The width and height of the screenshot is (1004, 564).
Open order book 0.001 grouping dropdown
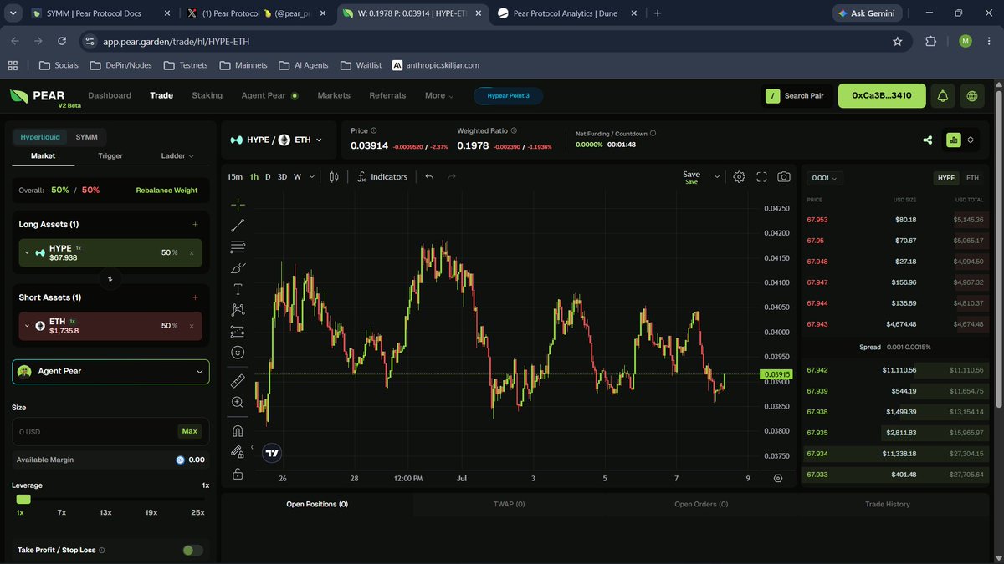pos(826,178)
